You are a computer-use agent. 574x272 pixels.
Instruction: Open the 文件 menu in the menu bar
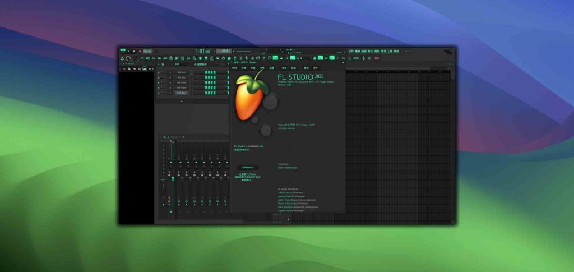[351, 51]
